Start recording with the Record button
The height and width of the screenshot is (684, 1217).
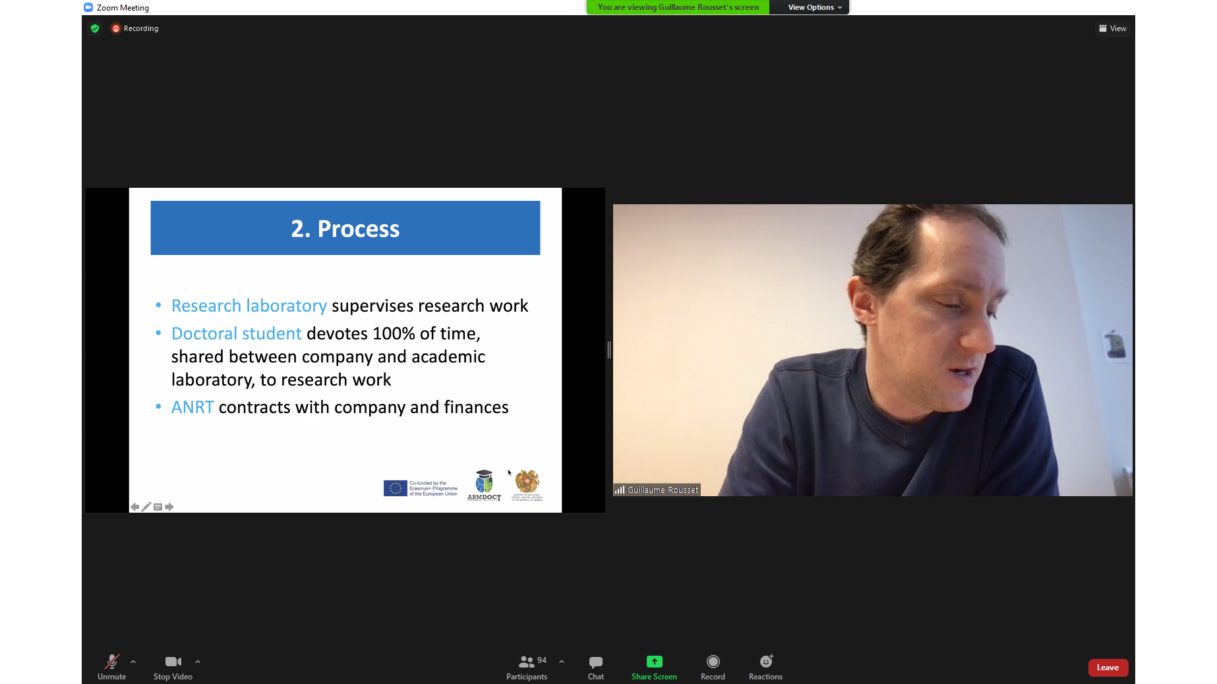(x=713, y=667)
